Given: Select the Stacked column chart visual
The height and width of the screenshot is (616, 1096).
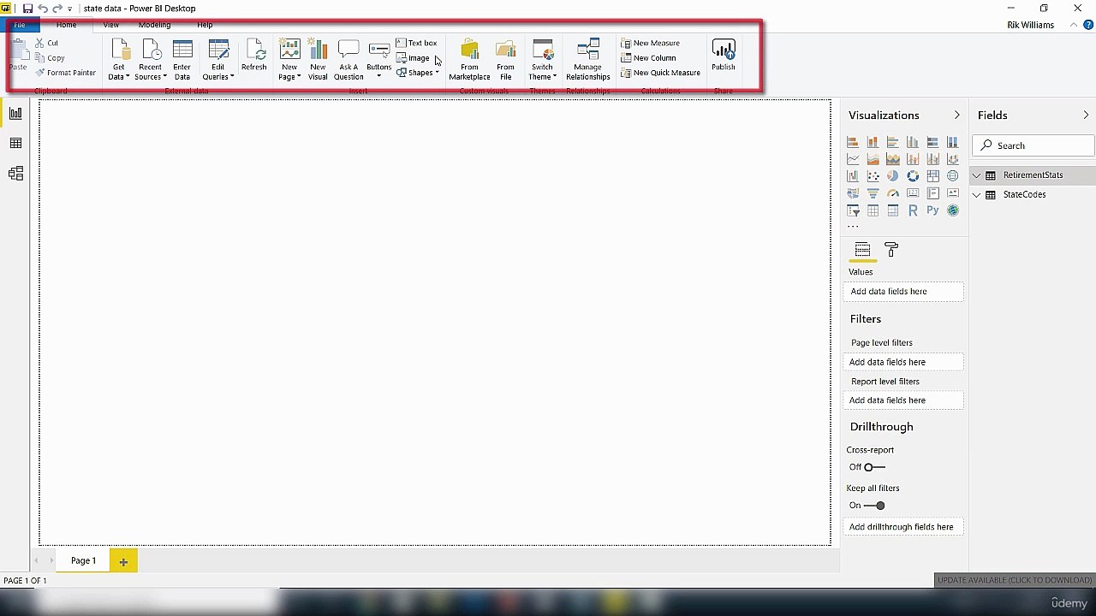Looking at the screenshot, I should click(x=873, y=142).
